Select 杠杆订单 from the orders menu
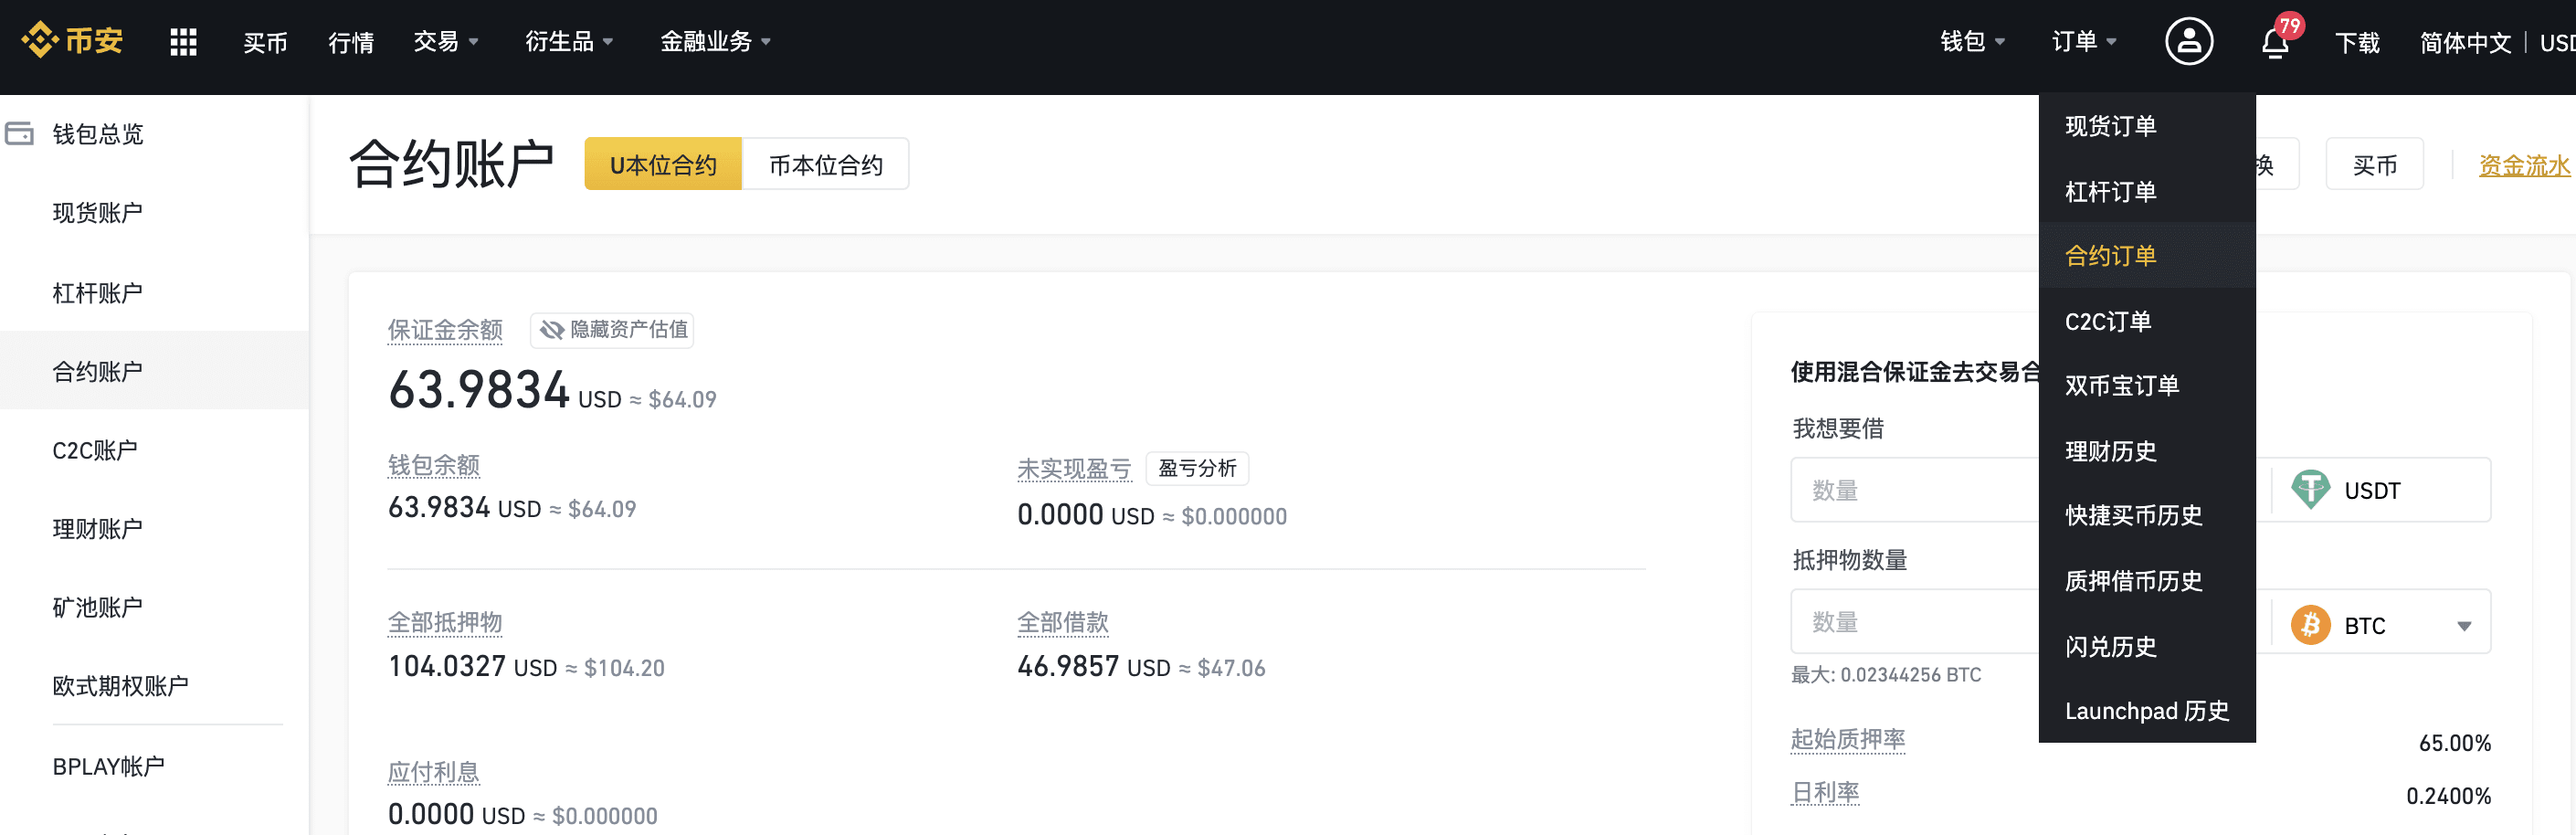The image size is (2576, 835). tap(2147, 191)
